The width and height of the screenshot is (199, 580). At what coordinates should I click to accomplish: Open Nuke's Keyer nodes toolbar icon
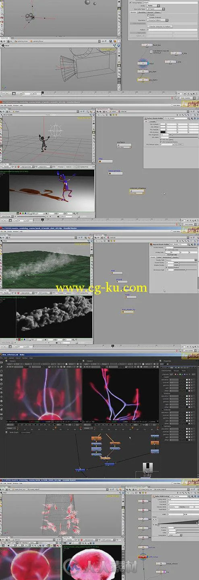(x=2, y=388)
